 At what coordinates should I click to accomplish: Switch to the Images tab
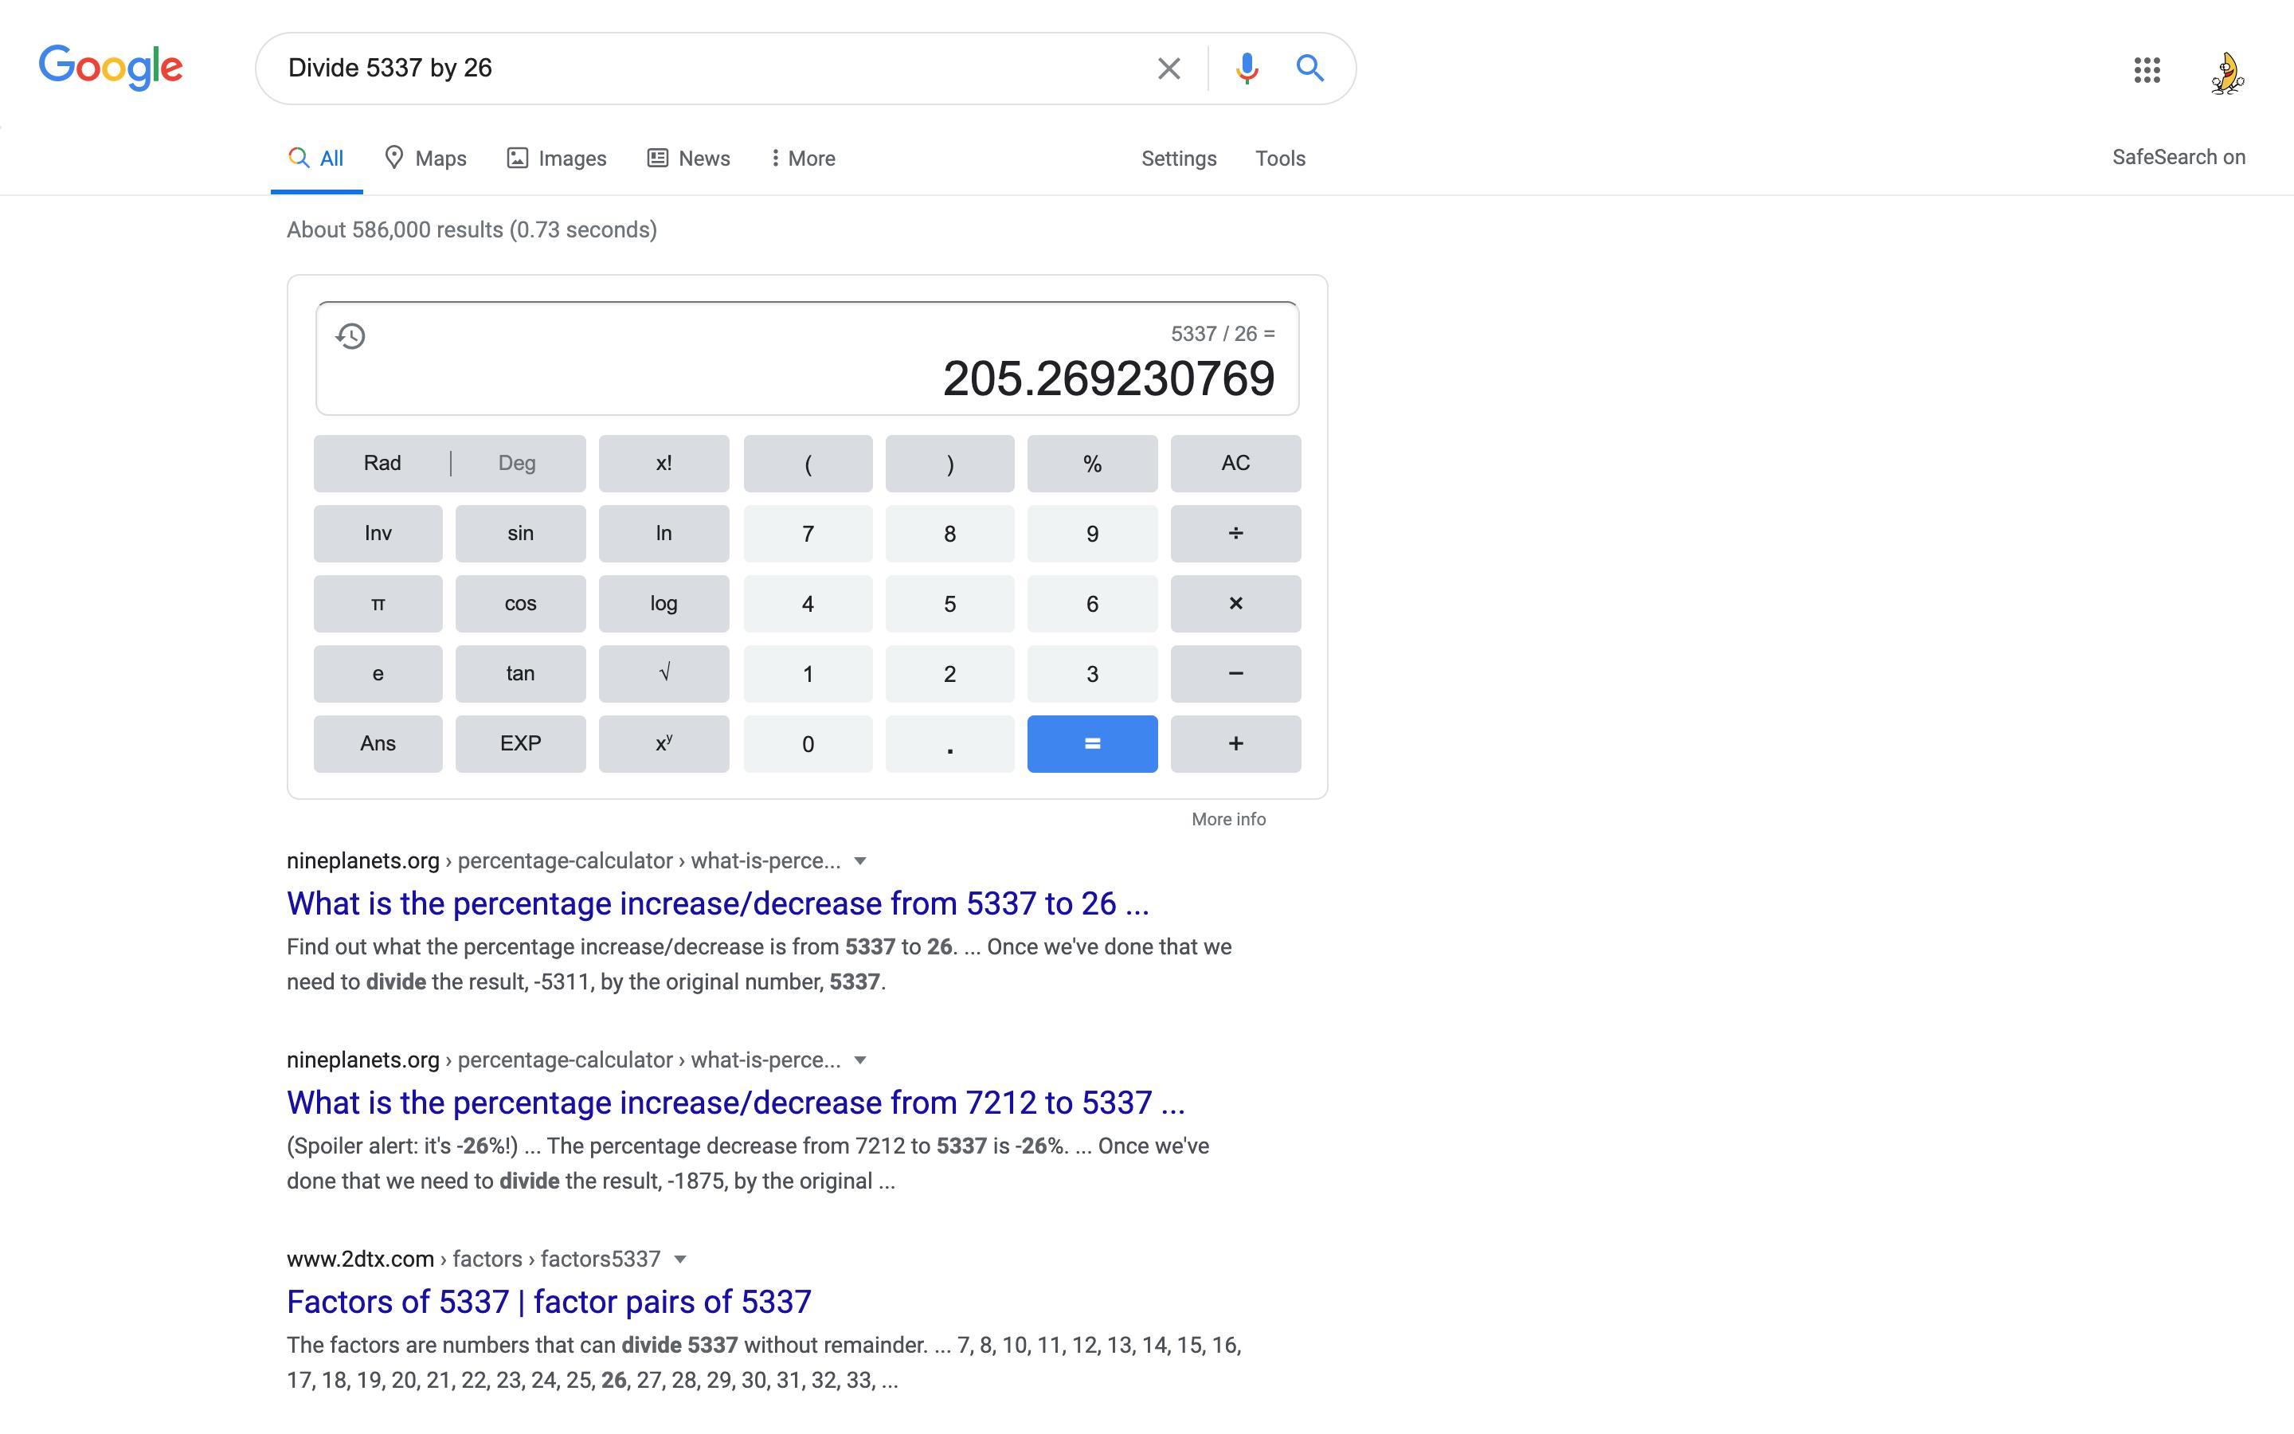pos(557,159)
